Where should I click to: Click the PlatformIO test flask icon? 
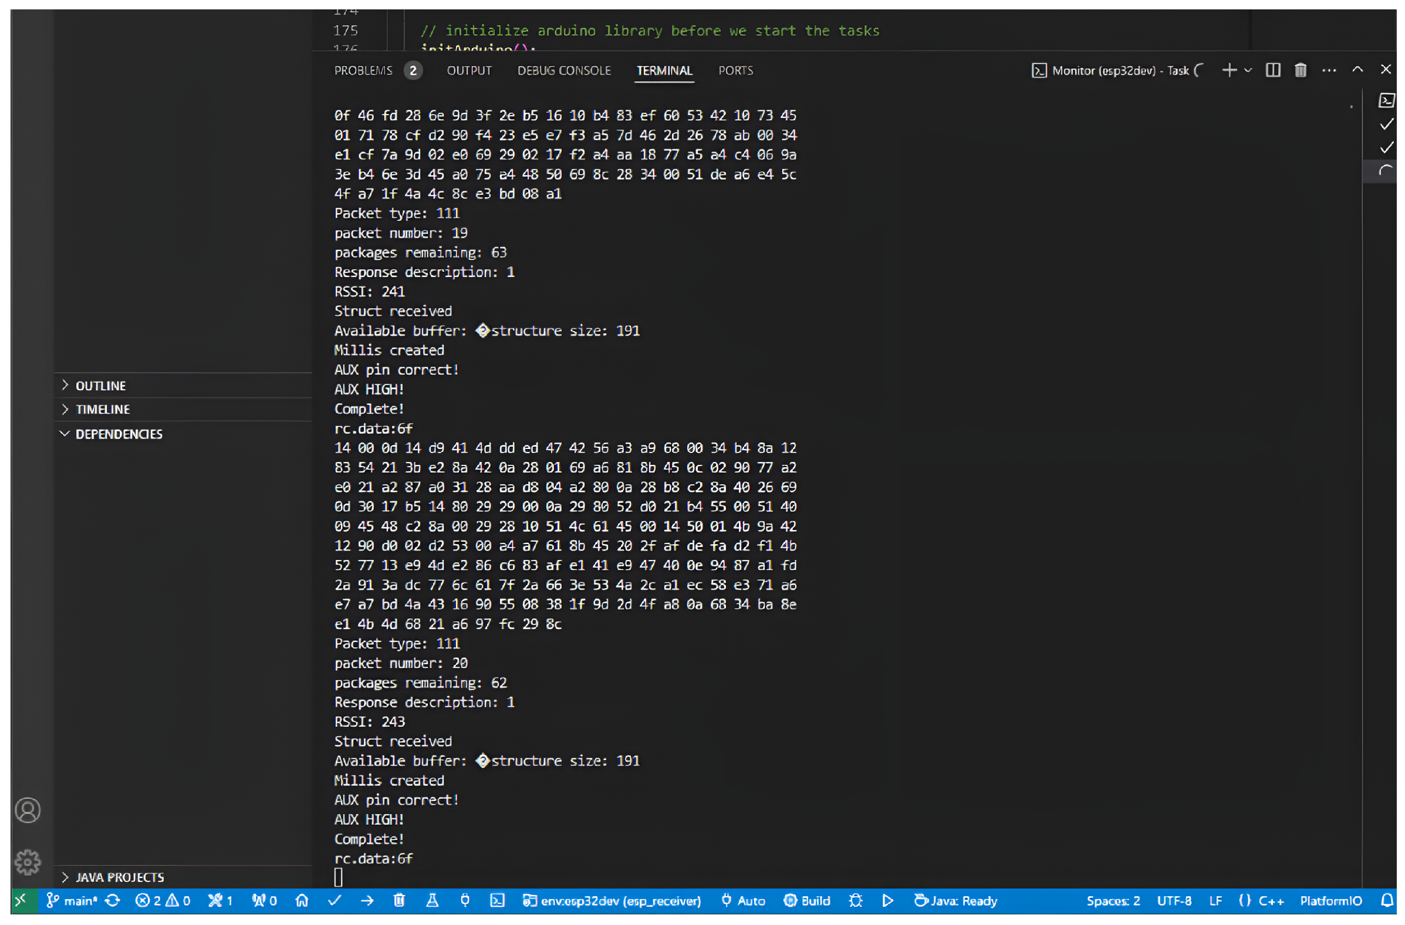coord(432,900)
